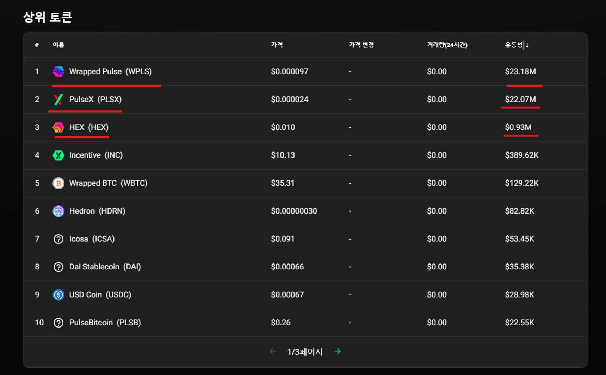The height and width of the screenshot is (375, 606).
Task: Click the rank number 1 cell
Action: pyautogui.click(x=37, y=71)
